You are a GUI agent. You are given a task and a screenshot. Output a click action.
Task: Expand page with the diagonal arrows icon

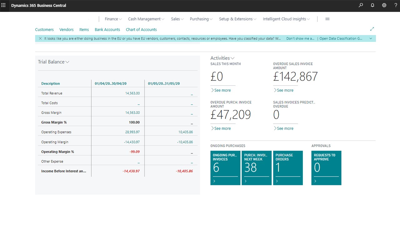point(372,29)
